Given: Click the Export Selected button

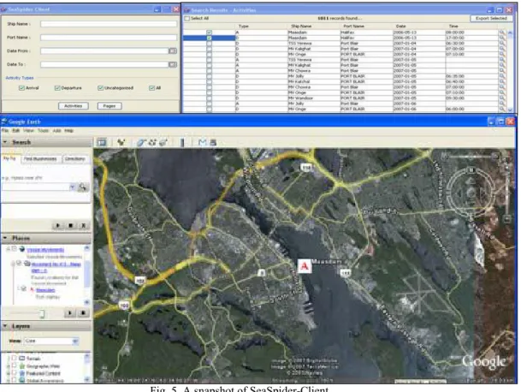Looking at the screenshot, I should pos(491,18).
